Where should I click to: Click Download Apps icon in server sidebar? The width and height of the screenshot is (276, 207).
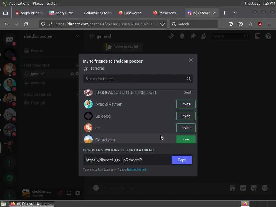9,195
